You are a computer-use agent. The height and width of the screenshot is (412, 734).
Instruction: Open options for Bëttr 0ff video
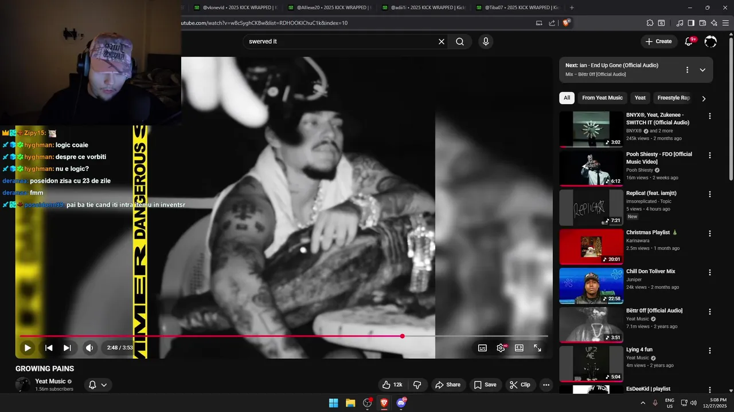710,312
